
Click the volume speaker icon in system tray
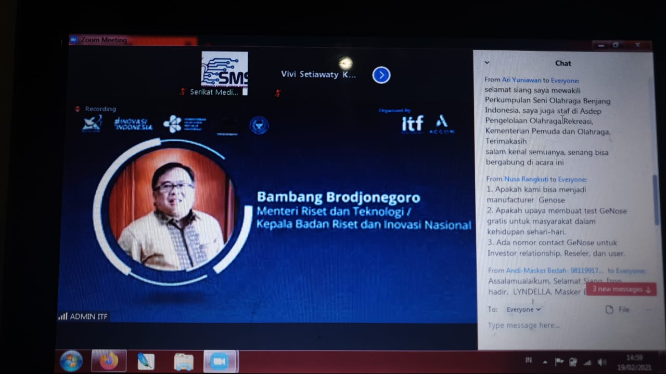tap(602, 362)
